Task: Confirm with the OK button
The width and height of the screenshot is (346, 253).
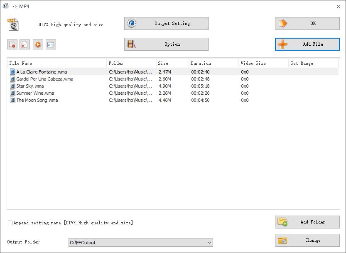Action: [x=307, y=23]
